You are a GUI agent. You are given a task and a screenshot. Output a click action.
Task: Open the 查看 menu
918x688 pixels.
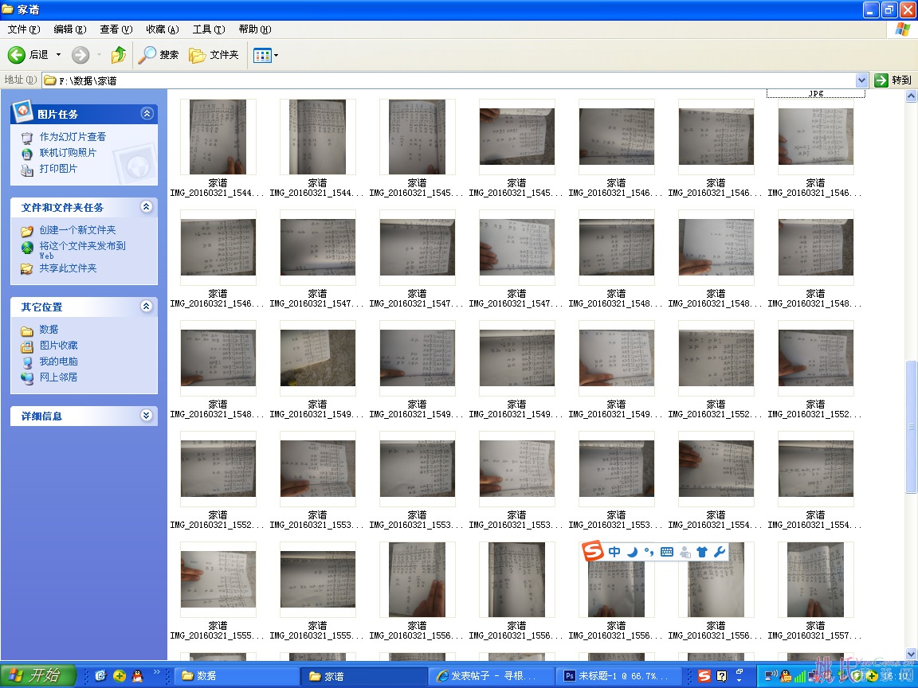pyautogui.click(x=116, y=29)
